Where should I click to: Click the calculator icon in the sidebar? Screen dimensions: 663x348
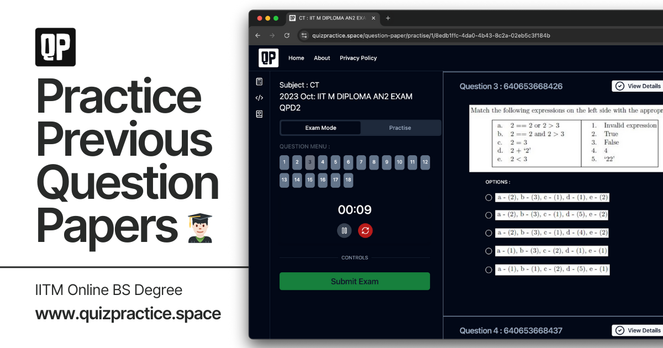coord(259,82)
